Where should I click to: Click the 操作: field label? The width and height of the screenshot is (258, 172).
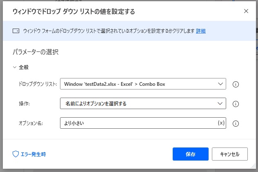point(25,104)
